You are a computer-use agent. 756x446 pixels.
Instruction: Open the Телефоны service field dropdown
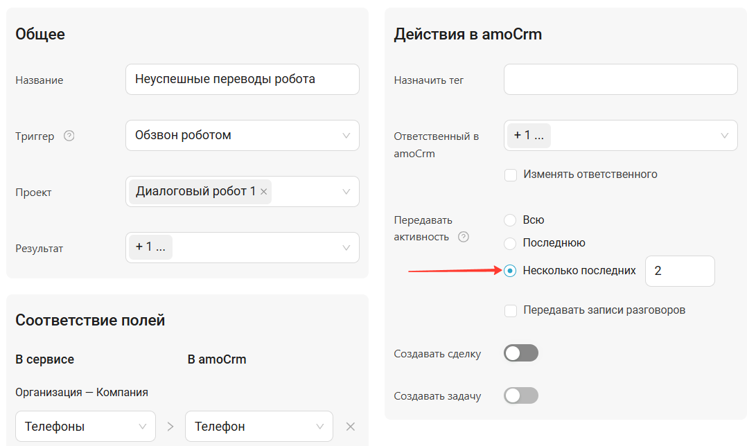[x=85, y=427]
